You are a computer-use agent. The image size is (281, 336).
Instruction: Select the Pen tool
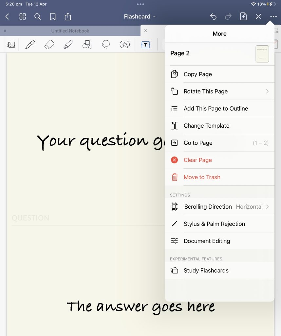click(30, 44)
